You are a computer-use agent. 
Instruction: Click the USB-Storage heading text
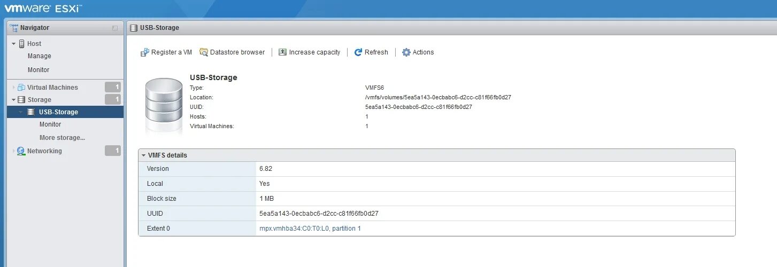(213, 77)
